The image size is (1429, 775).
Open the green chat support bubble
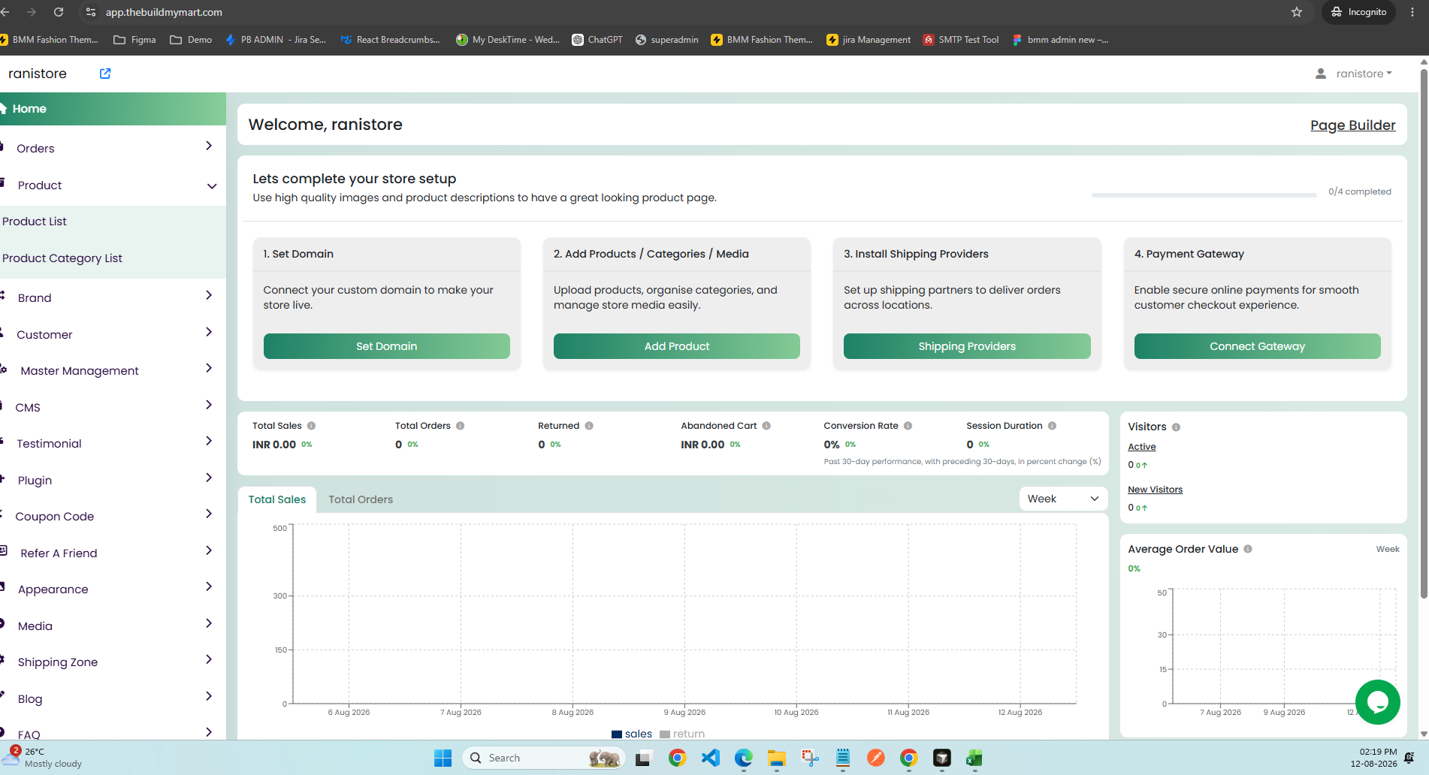pos(1377,702)
